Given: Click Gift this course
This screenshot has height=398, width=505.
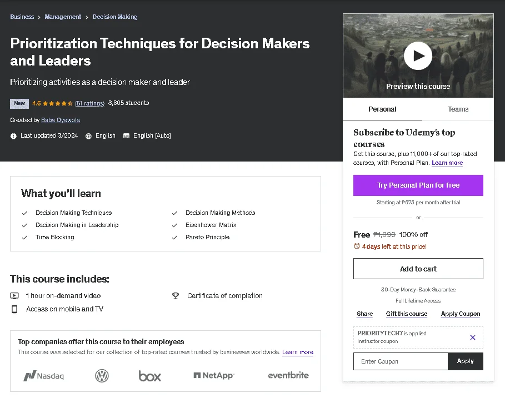Looking at the screenshot, I should click(x=407, y=314).
